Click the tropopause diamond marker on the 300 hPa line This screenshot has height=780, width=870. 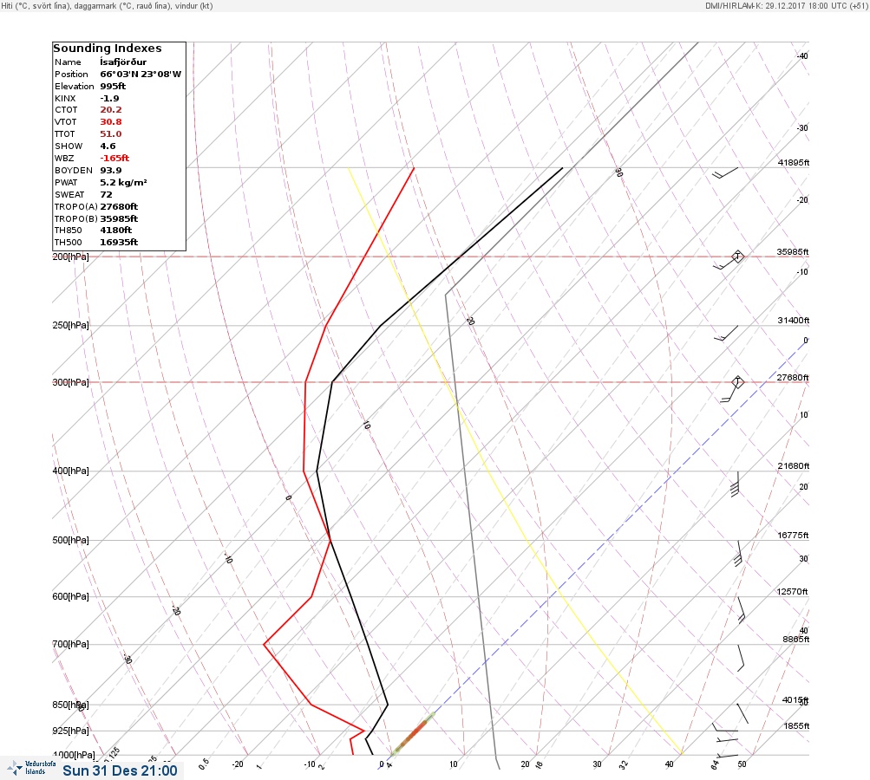pyautogui.click(x=737, y=382)
